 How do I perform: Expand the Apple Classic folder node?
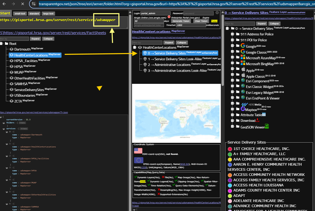[x=232, y=75]
